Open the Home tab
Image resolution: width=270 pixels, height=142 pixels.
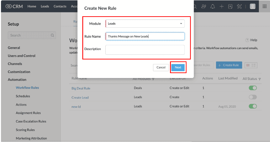click(x=32, y=6)
